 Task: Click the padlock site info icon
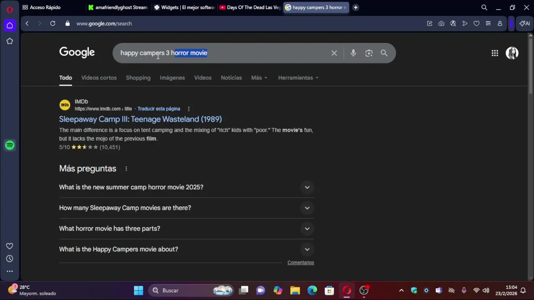[68, 24]
